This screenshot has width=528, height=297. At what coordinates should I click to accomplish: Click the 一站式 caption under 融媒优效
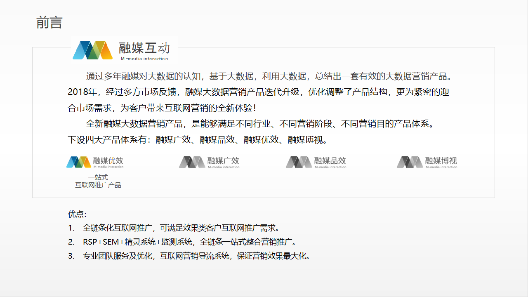click(98, 177)
